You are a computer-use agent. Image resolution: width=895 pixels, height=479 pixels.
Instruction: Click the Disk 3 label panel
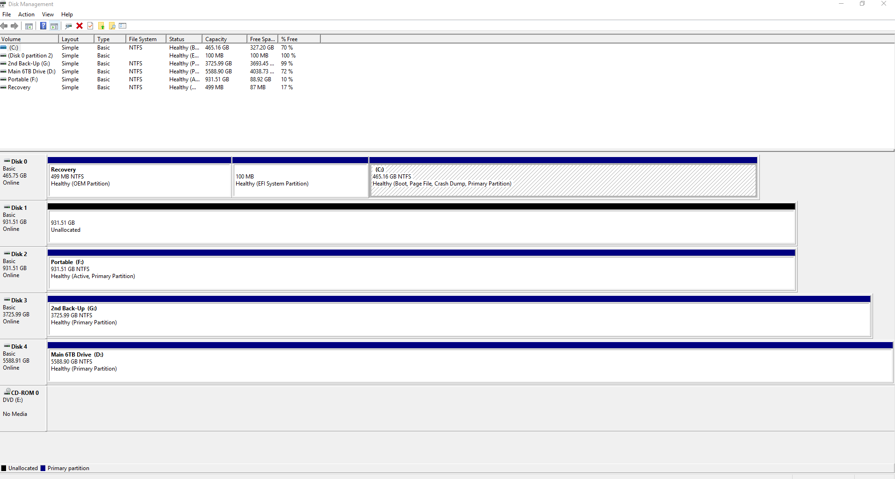(x=23, y=316)
